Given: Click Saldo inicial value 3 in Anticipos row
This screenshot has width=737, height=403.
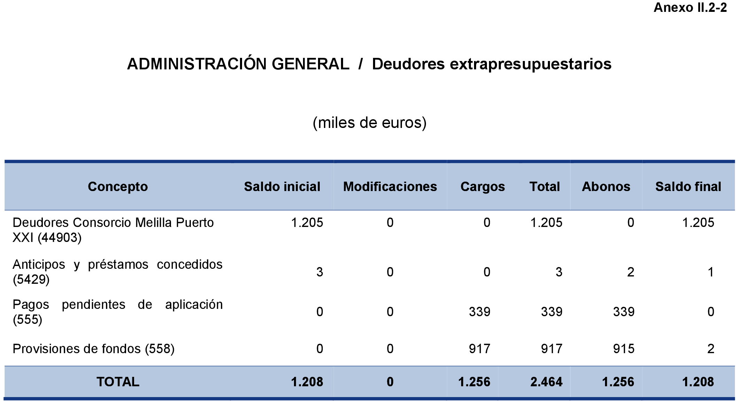Looking at the screenshot, I should click(320, 272).
